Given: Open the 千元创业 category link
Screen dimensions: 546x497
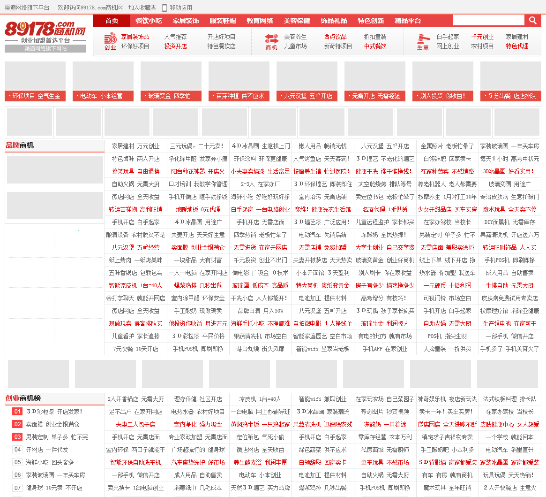Looking at the screenshot, I should click(x=482, y=37).
